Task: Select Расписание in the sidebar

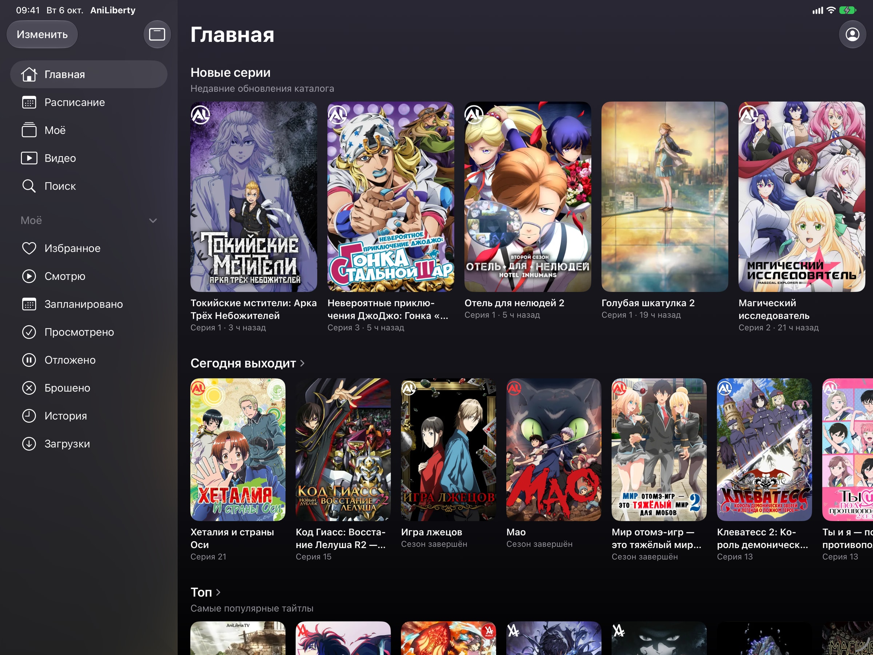Action: 89,102
